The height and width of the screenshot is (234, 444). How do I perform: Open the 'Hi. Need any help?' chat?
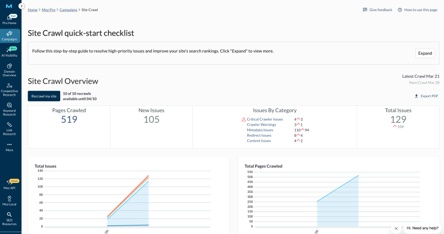point(422,228)
